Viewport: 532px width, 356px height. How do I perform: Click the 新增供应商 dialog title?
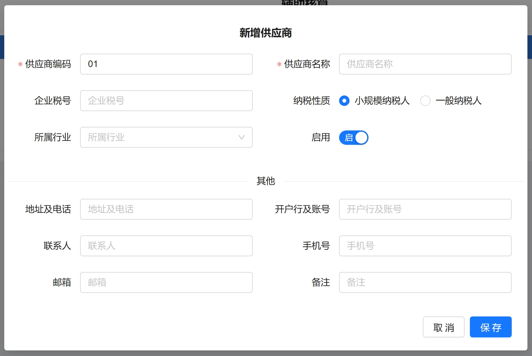(266, 33)
